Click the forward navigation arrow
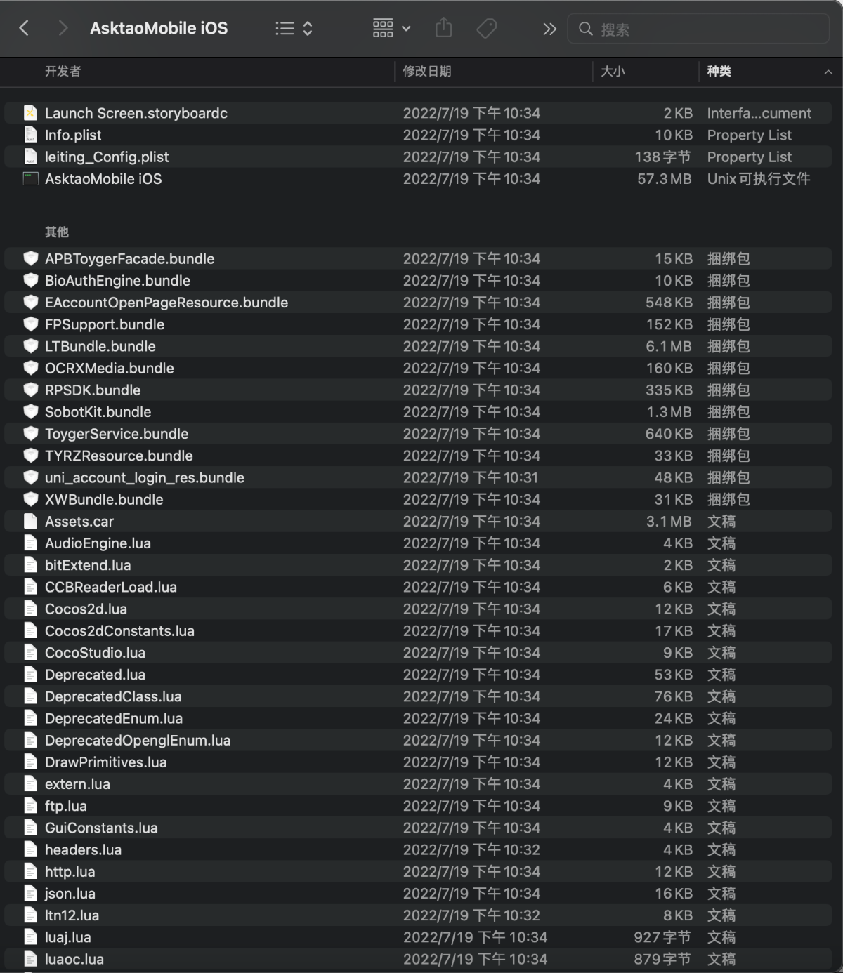 (63, 28)
